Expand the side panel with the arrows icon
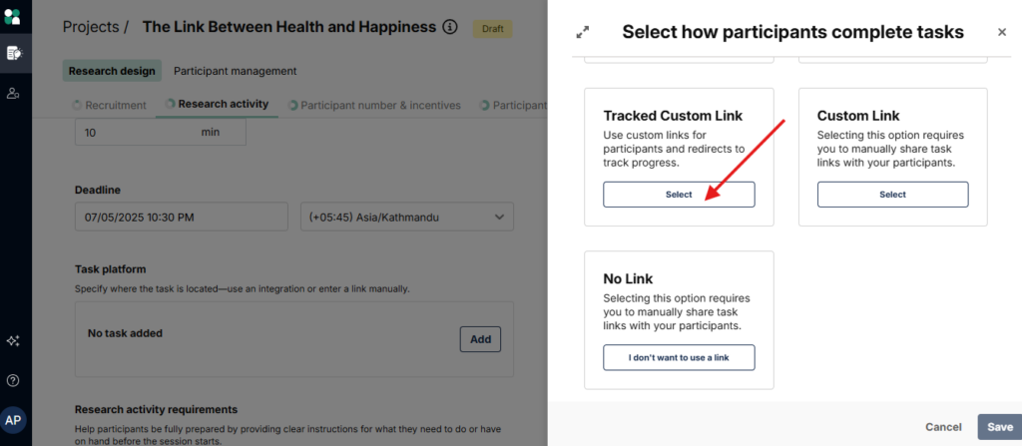The height and width of the screenshot is (446, 1022). pos(583,32)
